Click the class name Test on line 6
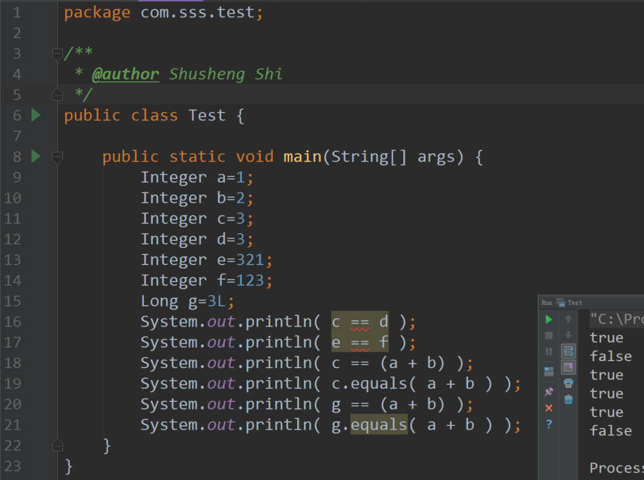The image size is (644, 480). pyautogui.click(x=207, y=116)
